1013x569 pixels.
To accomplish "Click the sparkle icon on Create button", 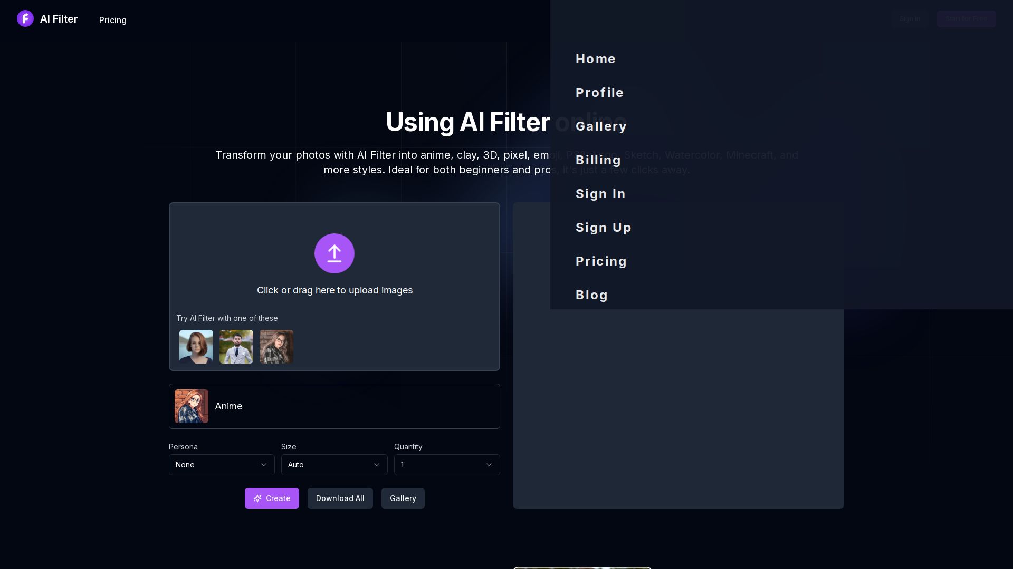I will (x=257, y=498).
